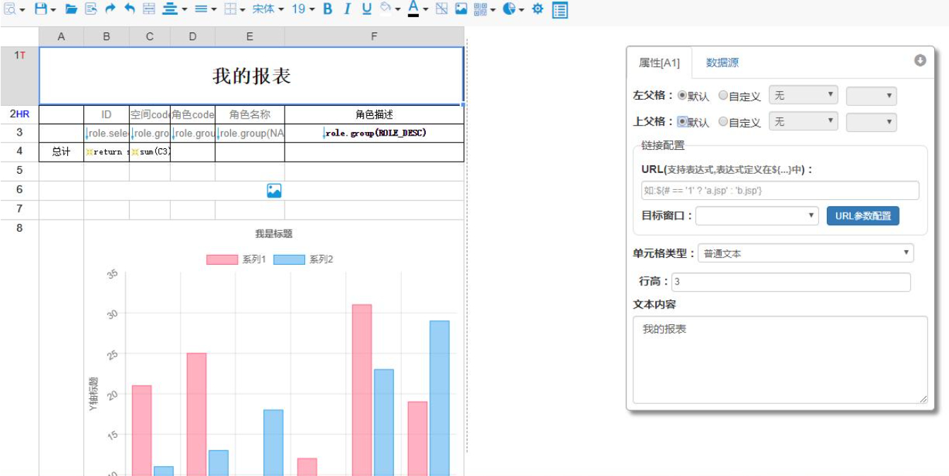Select 默认 radio for 左父格
The width and height of the screenshot is (949, 476).
[682, 95]
